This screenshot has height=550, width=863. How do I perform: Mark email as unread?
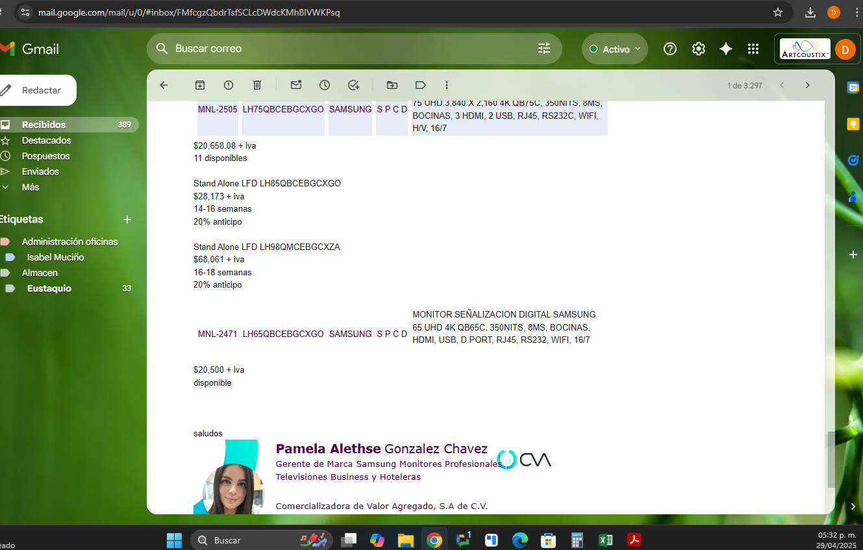pyautogui.click(x=296, y=85)
